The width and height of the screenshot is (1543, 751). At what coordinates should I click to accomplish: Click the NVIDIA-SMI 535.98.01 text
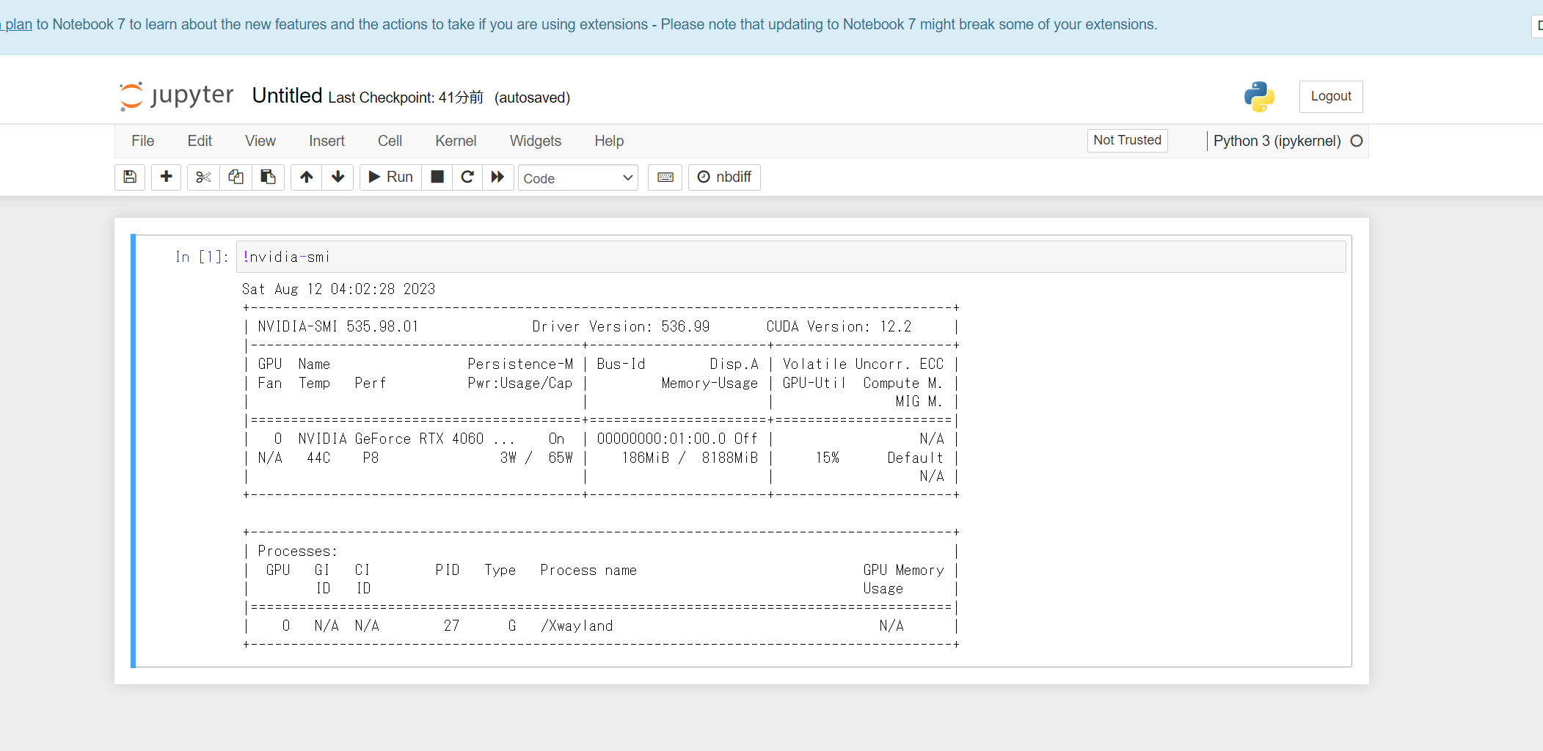pyautogui.click(x=338, y=326)
